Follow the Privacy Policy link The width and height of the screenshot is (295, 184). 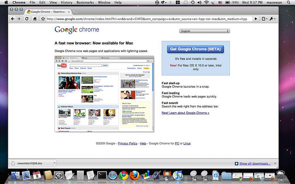point(128,144)
